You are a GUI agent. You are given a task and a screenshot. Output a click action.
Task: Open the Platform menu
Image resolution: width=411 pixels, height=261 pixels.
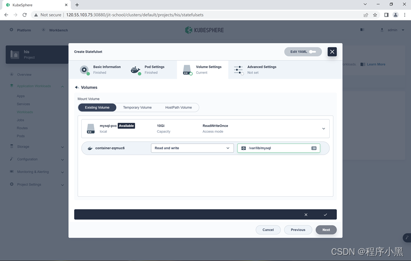click(20, 30)
